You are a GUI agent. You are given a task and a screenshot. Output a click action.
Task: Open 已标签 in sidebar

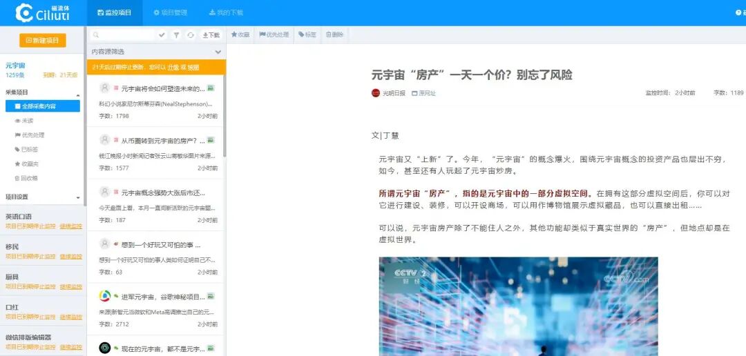(x=27, y=149)
